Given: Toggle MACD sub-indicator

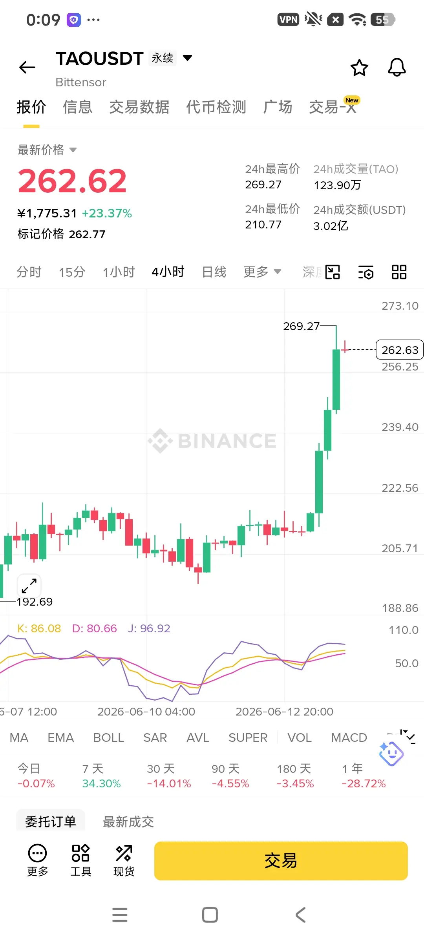Looking at the screenshot, I should click(x=349, y=738).
